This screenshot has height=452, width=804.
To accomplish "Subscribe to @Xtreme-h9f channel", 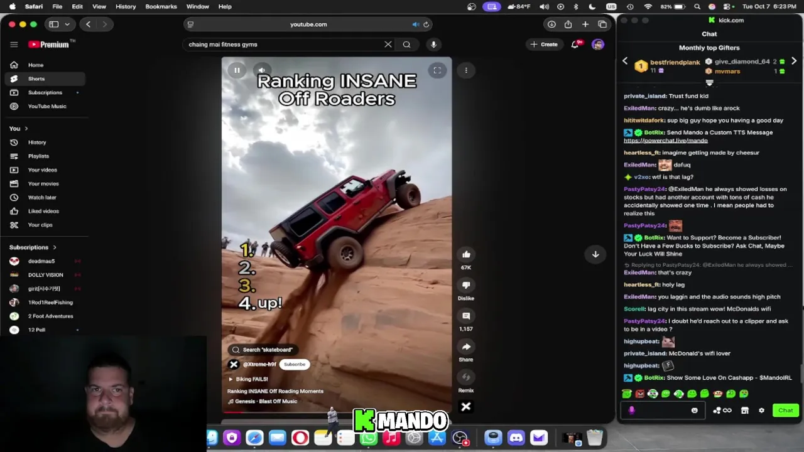I will [x=295, y=365].
